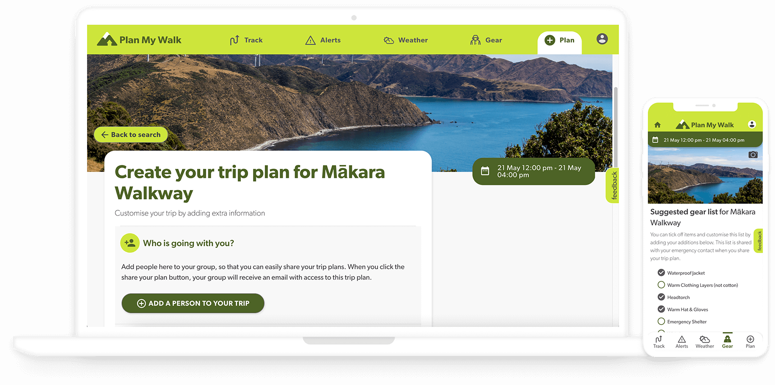Open Alerts in the desktop top navigation

[x=323, y=40]
